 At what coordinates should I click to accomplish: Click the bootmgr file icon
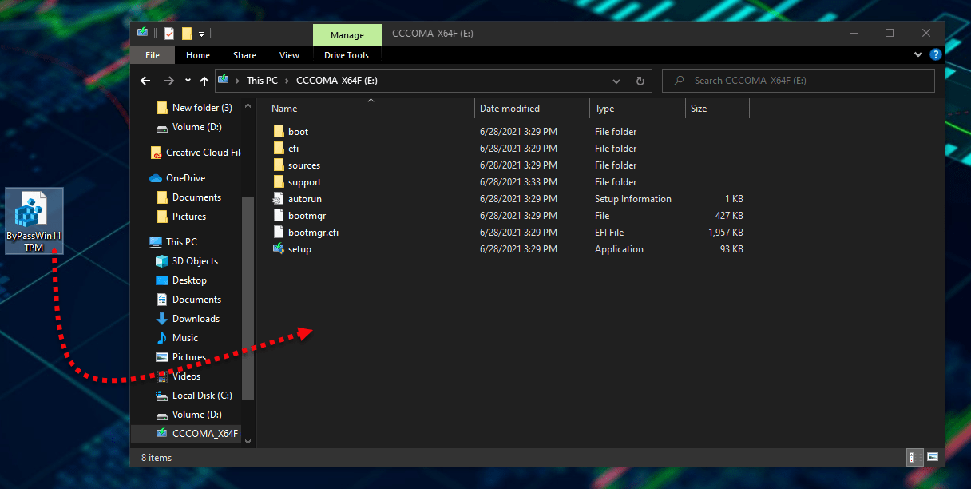(x=279, y=215)
